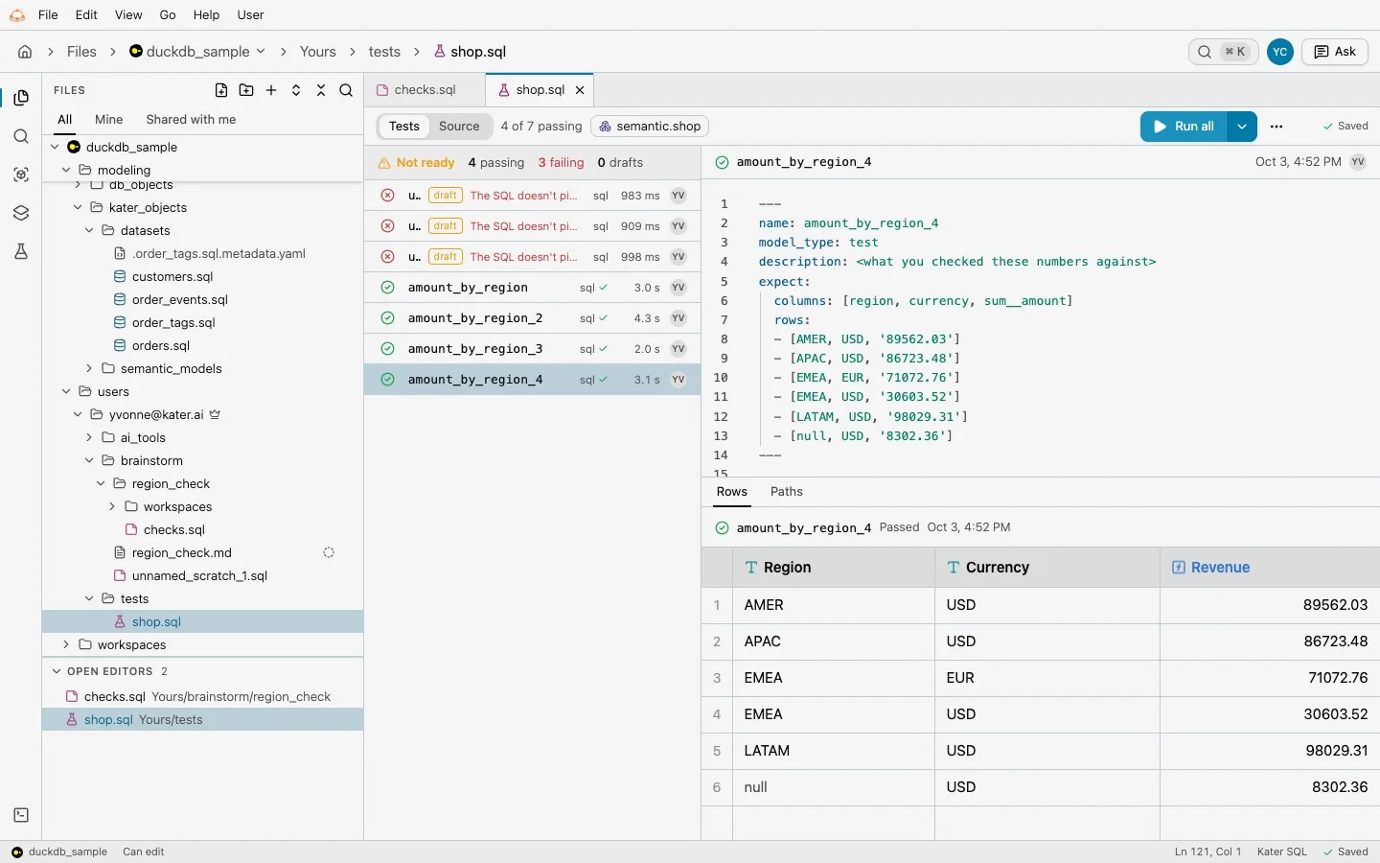Open the semantic.shop chip
This screenshot has width=1380, height=863.
click(x=651, y=126)
